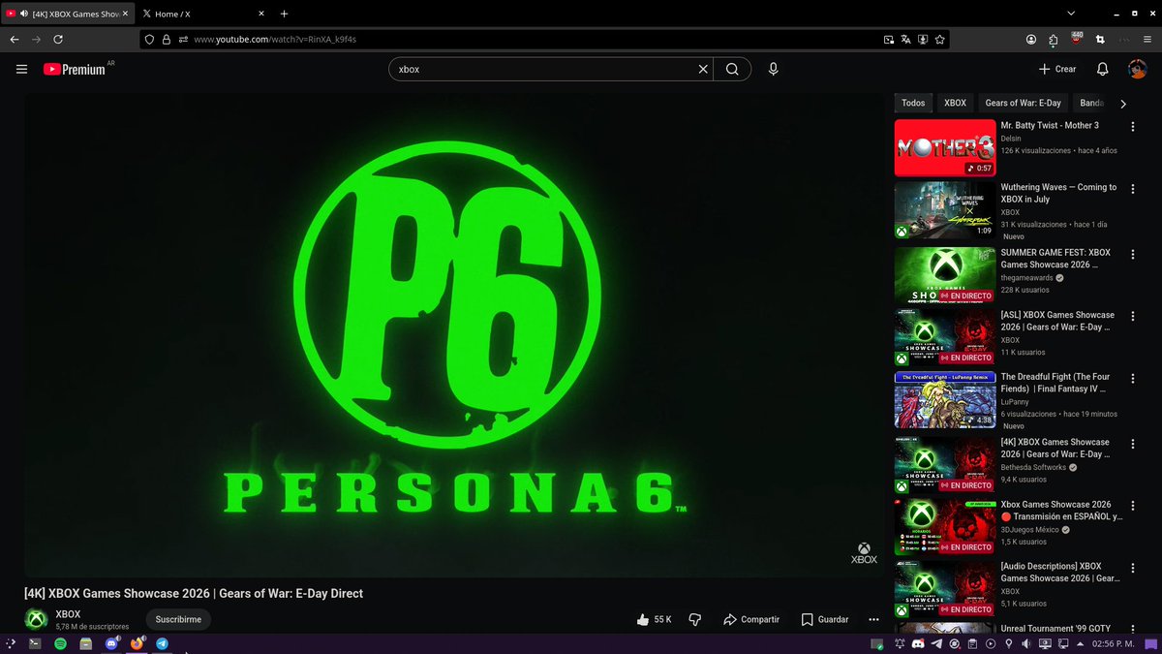
Task: Start voice search with the microphone
Action: (x=774, y=69)
